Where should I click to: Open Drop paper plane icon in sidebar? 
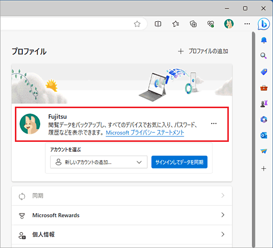point(264,151)
